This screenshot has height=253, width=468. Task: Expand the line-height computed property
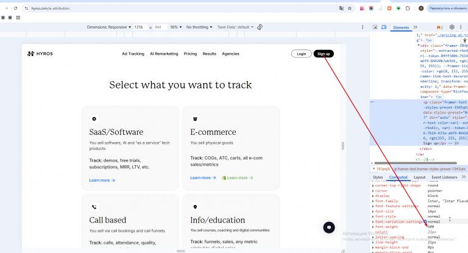(373, 243)
